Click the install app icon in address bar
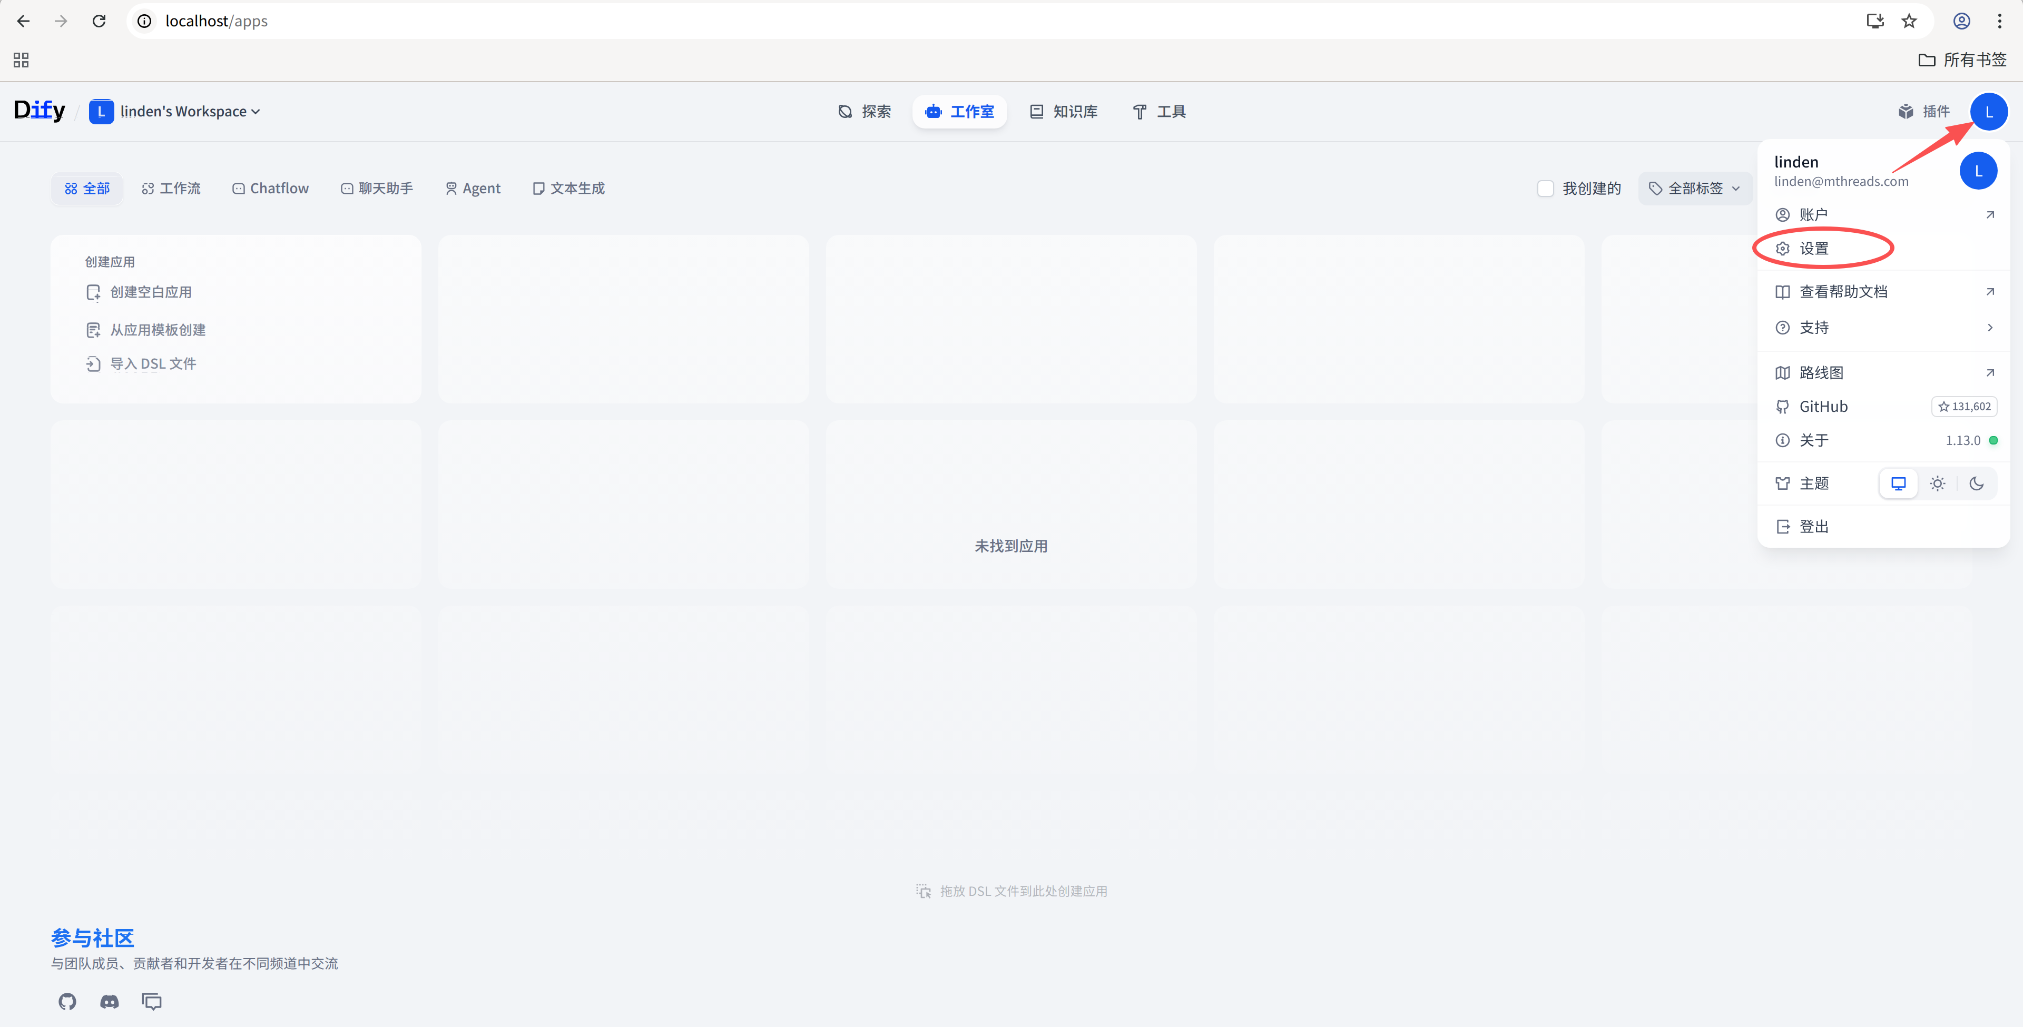The width and height of the screenshot is (2023, 1027). coord(1874,21)
